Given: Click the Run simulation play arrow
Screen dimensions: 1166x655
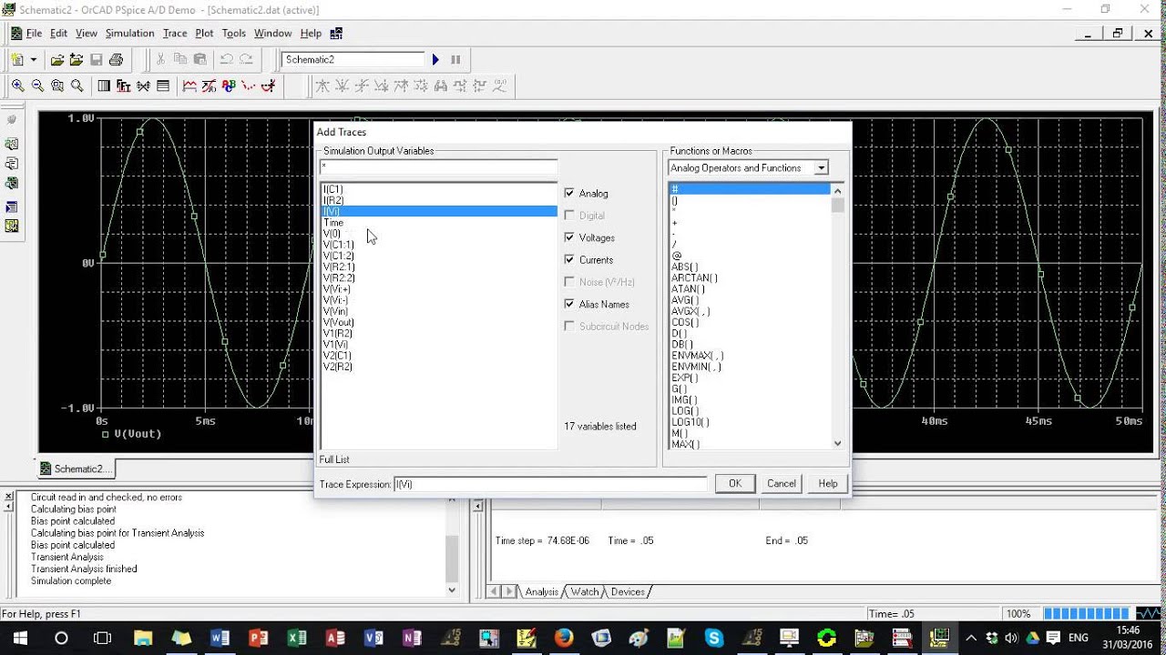Looking at the screenshot, I should coord(435,60).
